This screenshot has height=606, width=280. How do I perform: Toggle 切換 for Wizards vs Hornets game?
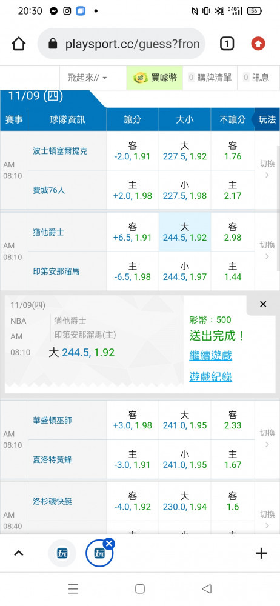click(x=267, y=439)
